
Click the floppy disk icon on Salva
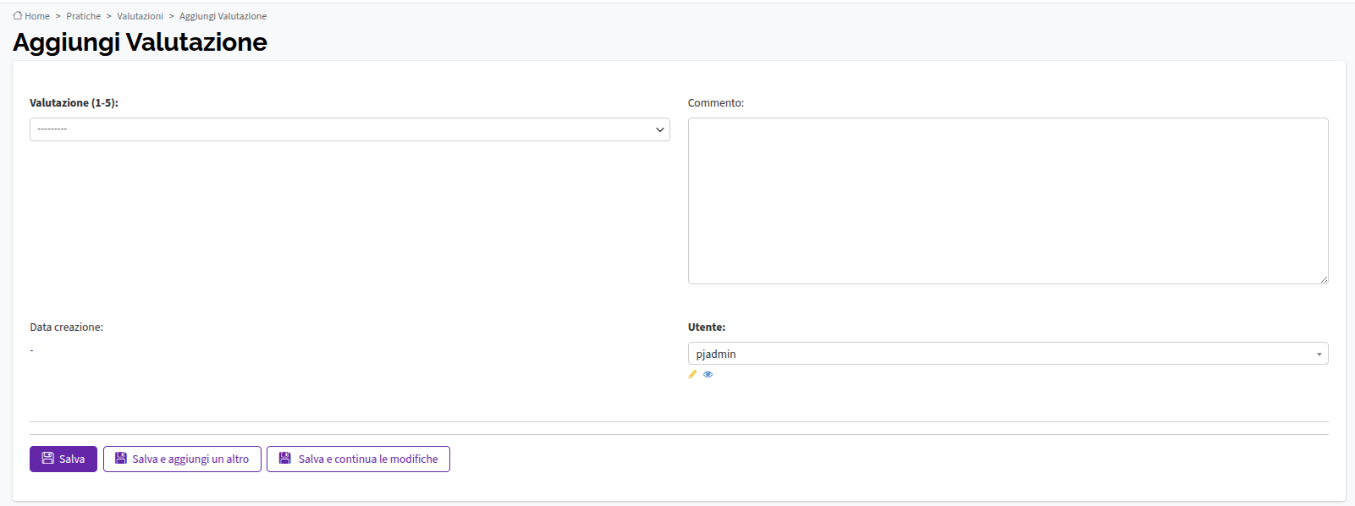[x=48, y=459]
